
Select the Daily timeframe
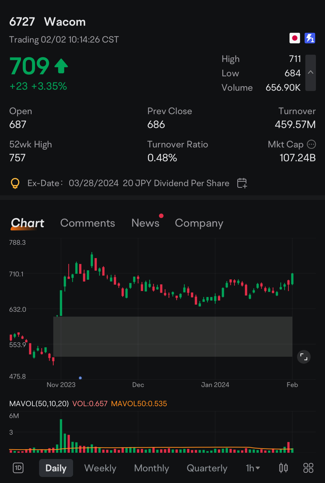click(56, 468)
